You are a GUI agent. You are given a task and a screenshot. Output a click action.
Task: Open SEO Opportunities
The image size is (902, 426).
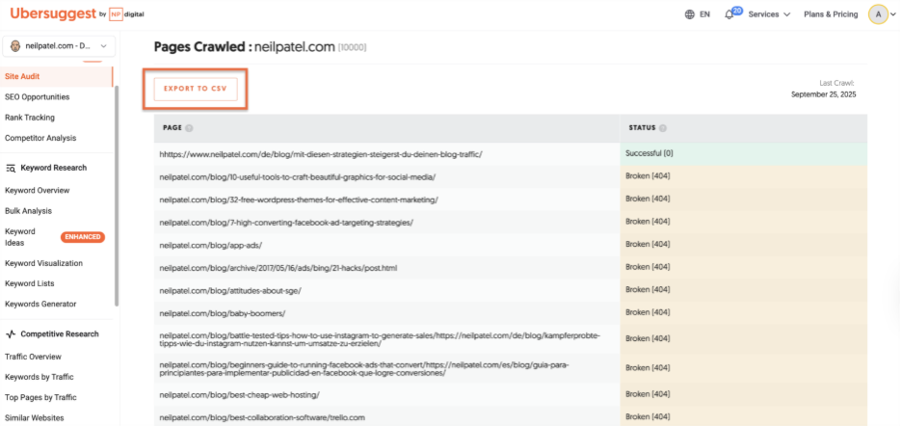click(38, 97)
